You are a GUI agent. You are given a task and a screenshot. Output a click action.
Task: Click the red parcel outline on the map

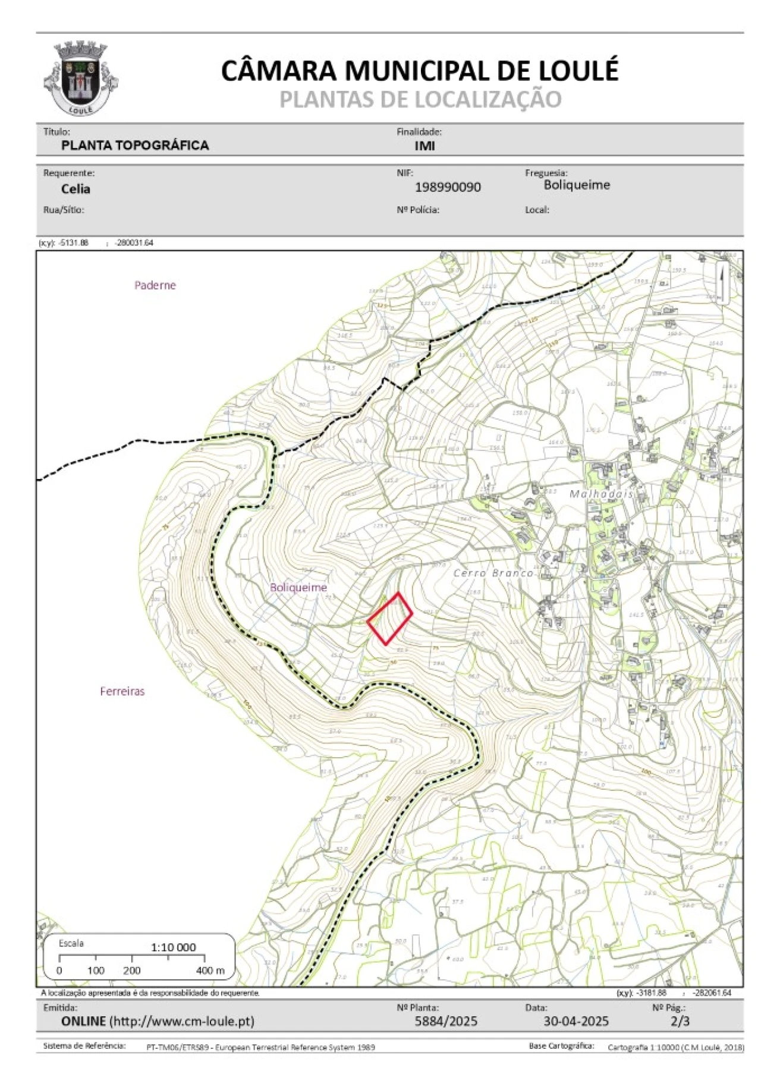pos(390,618)
